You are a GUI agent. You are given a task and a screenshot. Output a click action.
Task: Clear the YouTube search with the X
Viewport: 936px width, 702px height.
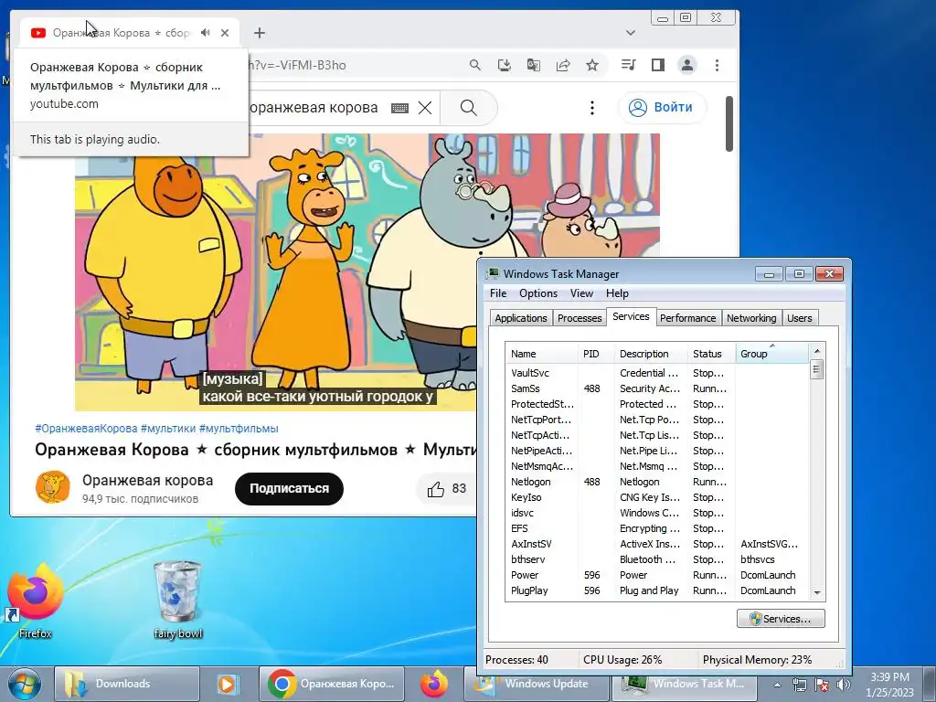(x=425, y=108)
